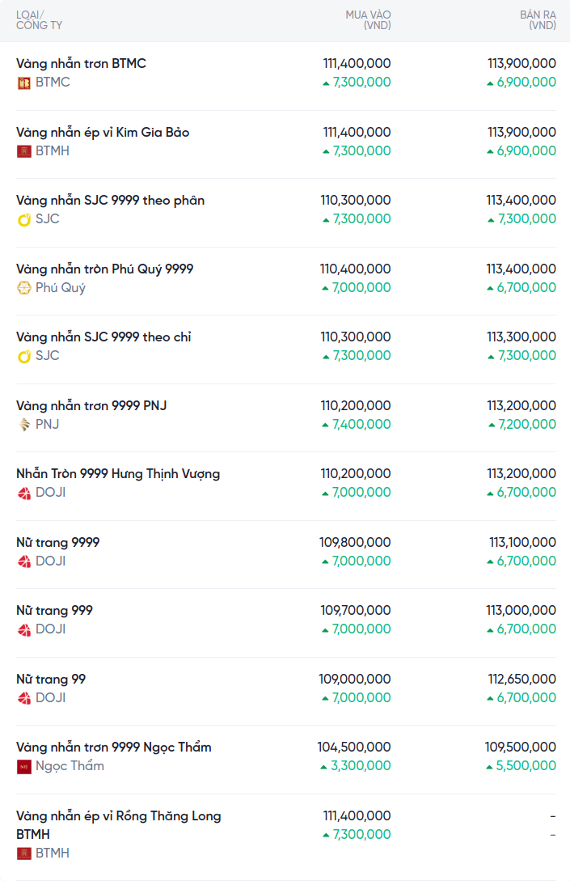
Task: Click the BTMH logo under Rồng Thăng Long
Action: click(x=24, y=853)
